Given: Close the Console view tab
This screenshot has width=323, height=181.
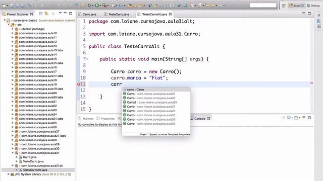Looking at the screenshot, I should click(208, 119).
